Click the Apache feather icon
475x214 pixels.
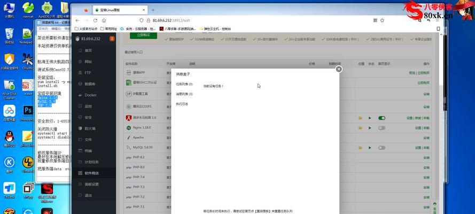128,137
